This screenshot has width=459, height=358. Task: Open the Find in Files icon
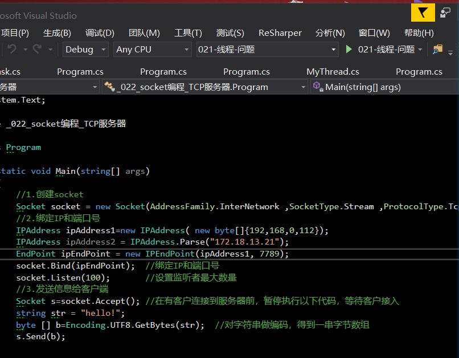(437, 49)
